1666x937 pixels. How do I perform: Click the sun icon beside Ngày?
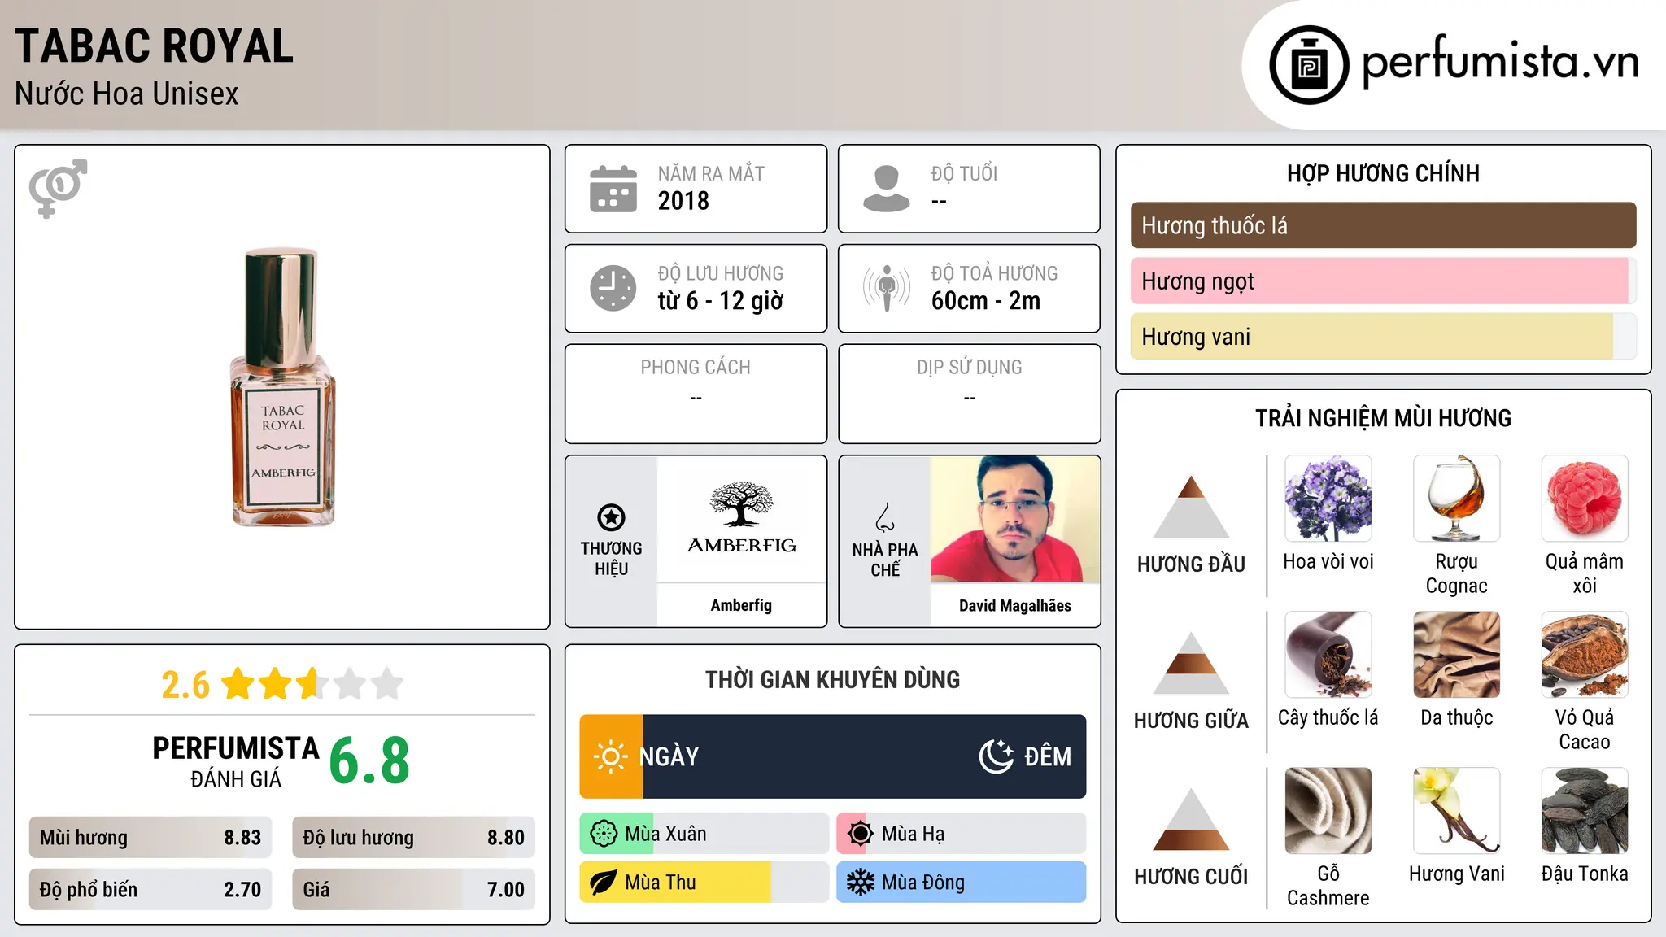click(610, 756)
